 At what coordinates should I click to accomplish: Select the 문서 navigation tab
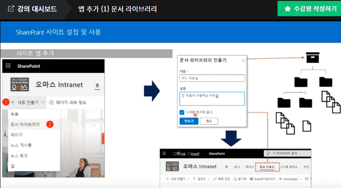point(237,167)
